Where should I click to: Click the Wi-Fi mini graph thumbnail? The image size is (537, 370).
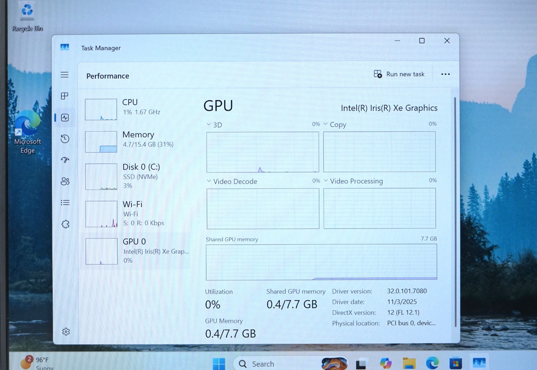point(101,214)
